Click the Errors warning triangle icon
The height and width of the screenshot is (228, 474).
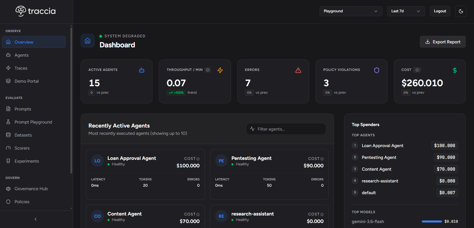(x=298, y=70)
